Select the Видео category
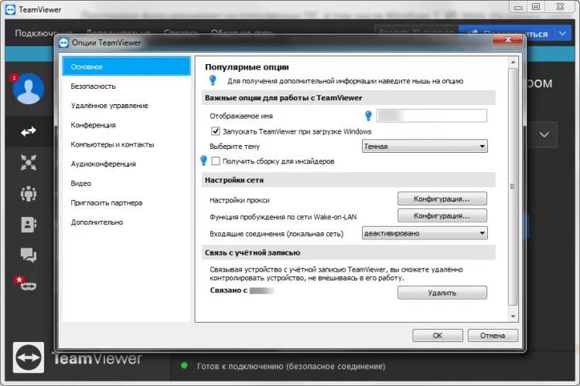This screenshot has height=386, width=580. [127, 184]
